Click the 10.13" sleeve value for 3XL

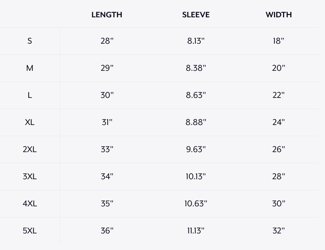pos(196,177)
